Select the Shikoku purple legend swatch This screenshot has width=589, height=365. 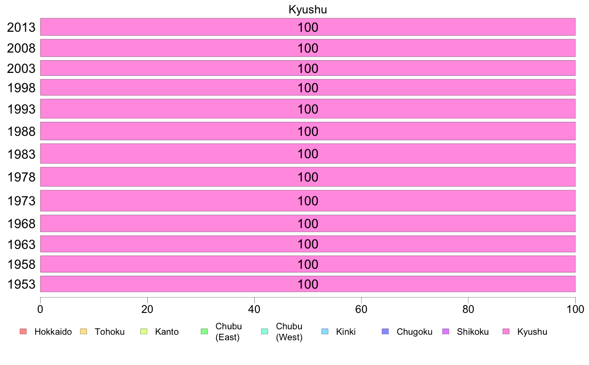tap(446, 332)
